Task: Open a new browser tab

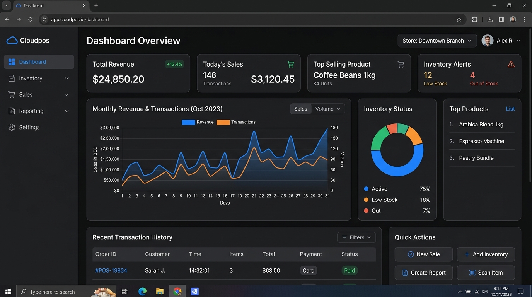Action: [96, 5]
